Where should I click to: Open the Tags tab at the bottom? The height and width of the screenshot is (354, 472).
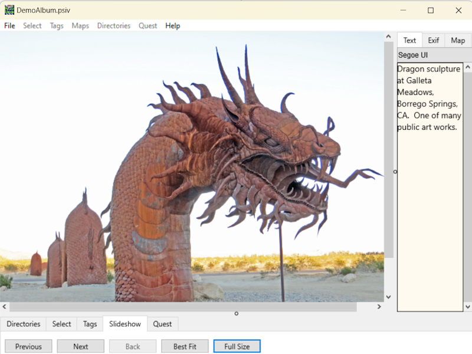coord(89,324)
